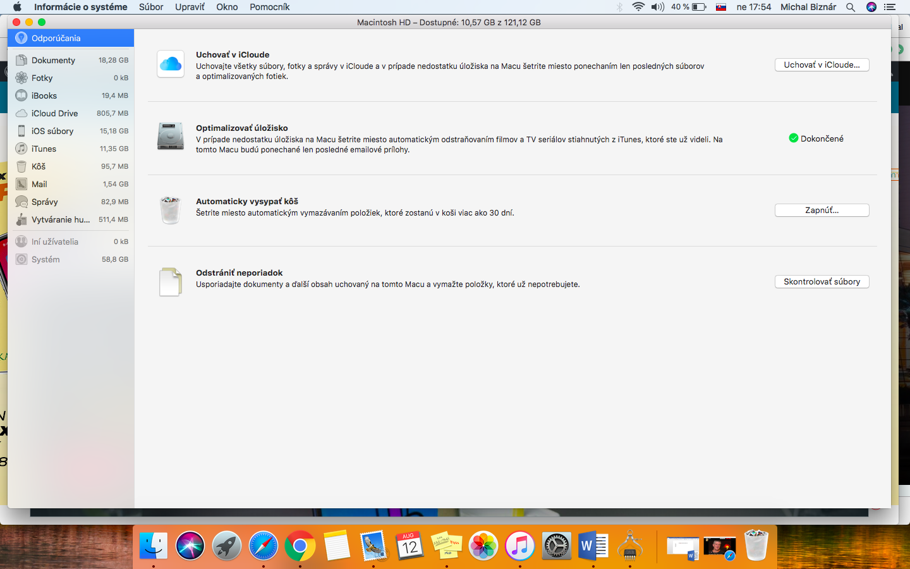Click the Wi-Fi icon in menu bar
This screenshot has height=569, width=910.
[638, 7]
